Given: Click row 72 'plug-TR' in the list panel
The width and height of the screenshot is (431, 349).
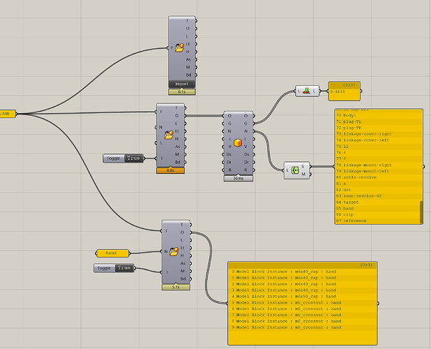Looking at the screenshot, I should pyautogui.click(x=377, y=128).
